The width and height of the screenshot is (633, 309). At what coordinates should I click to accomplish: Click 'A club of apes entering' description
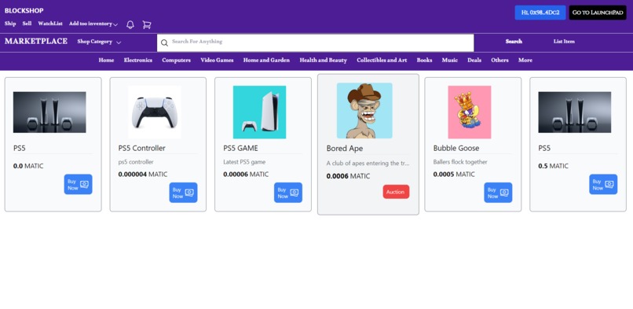pos(368,164)
